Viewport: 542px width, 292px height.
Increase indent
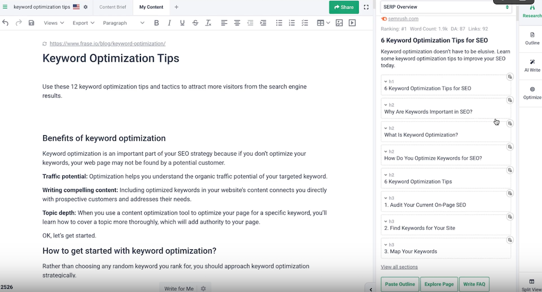pyautogui.click(x=263, y=23)
